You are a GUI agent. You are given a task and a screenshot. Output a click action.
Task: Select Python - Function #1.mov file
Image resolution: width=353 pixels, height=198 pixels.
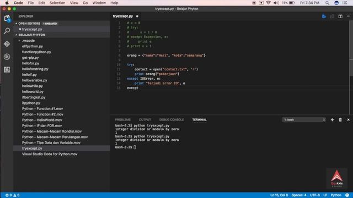coord(42,109)
